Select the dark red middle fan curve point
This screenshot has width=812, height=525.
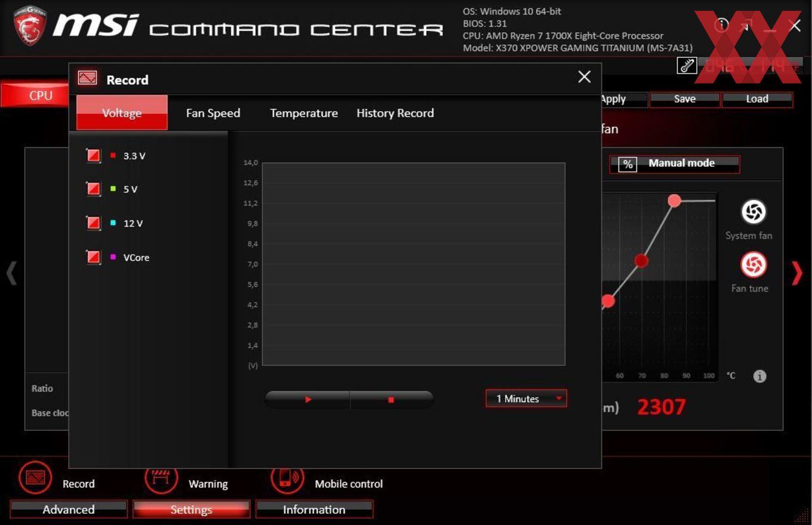641,261
